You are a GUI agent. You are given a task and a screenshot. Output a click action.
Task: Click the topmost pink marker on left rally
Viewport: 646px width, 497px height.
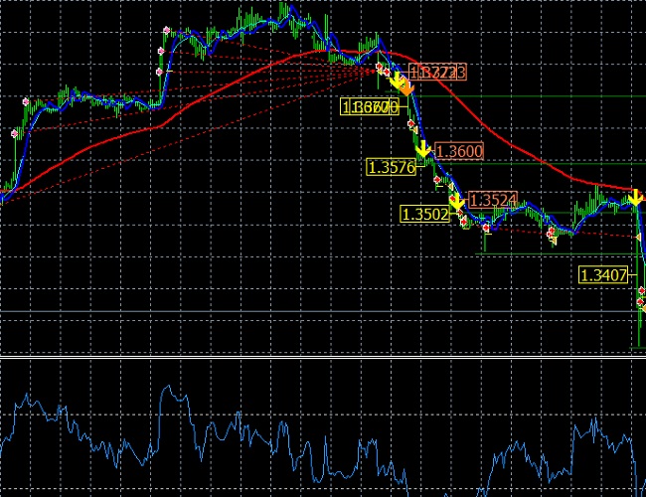(166, 32)
